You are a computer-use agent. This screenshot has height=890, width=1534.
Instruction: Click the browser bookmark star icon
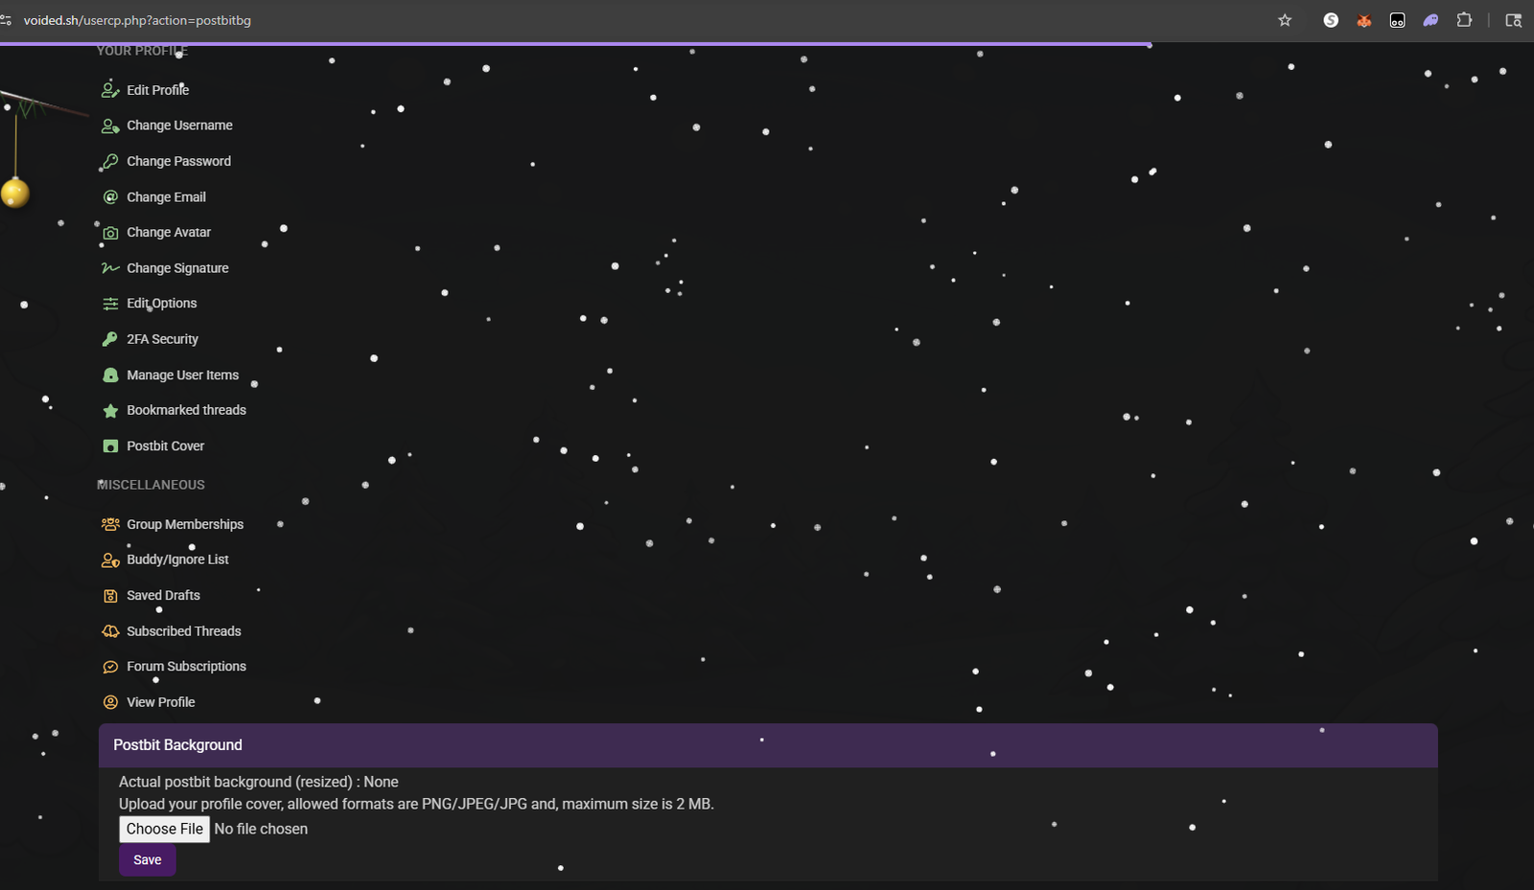click(1284, 19)
